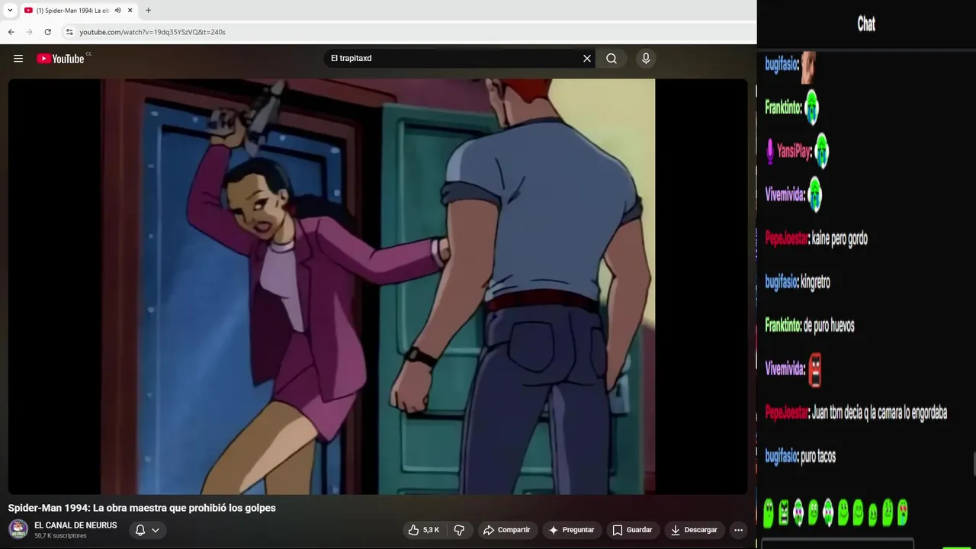Image resolution: width=976 pixels, height=549 pixels.
Task: Click the Preguntar button
Action: (571, 530)
